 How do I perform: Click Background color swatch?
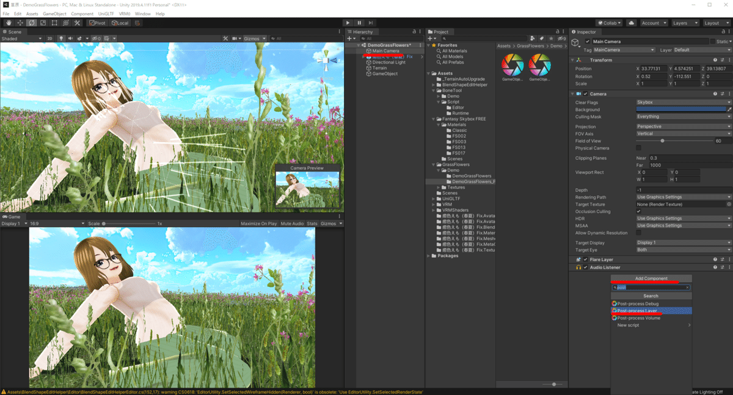click(680, 109)
